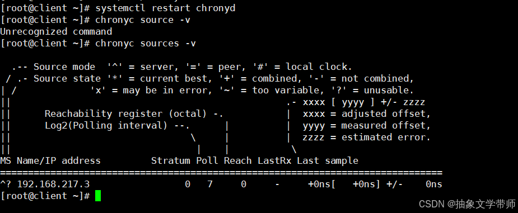Screen dimensions: 518x213
Task: Click the 'Poll' column header
Action: [x=207, y=161]
